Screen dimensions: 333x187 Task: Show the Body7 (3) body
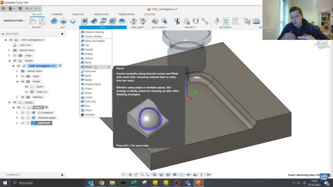click(x=26, y=92)
